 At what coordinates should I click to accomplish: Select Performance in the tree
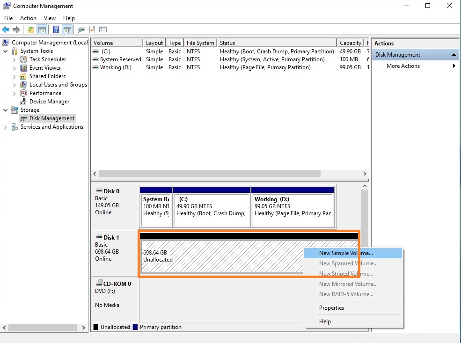45,93
